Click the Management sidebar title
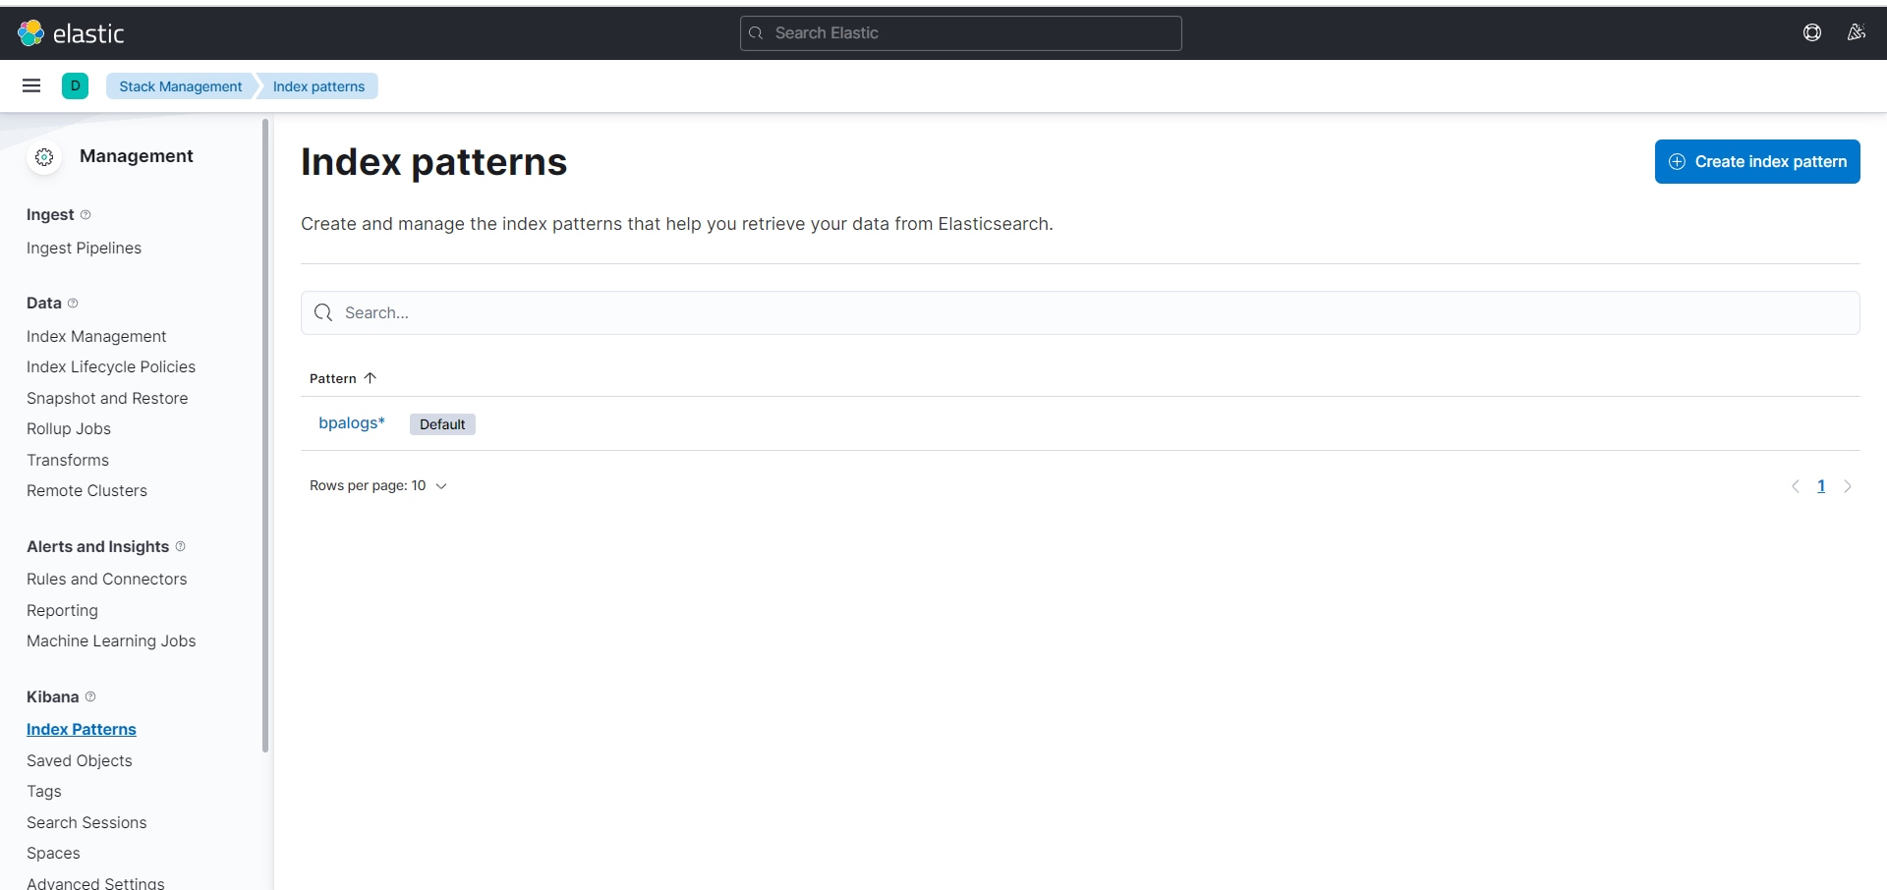 point(137,156)
